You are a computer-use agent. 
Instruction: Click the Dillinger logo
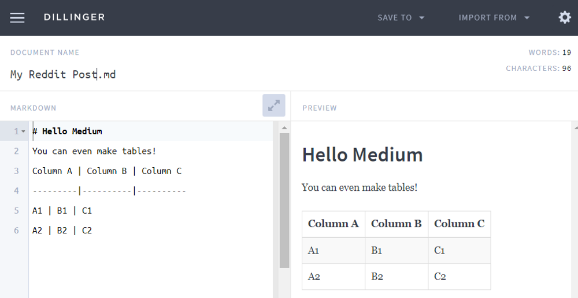click(x=74, y=17)
